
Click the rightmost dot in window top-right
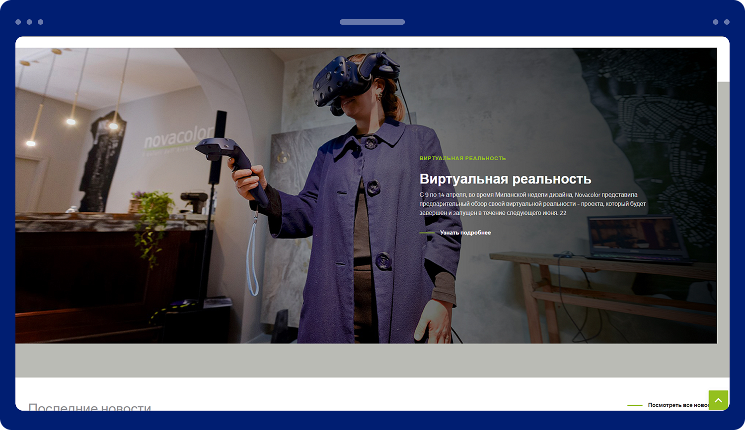tap(727, 22)
